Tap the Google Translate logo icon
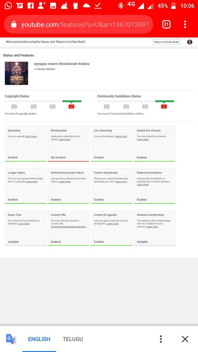Image resolution: width=198 pixels, height=352 pixels. point(11,339)
